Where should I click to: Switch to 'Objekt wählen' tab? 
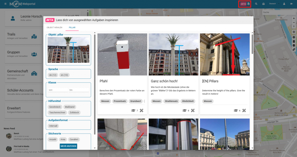click(x=54, y=28)
